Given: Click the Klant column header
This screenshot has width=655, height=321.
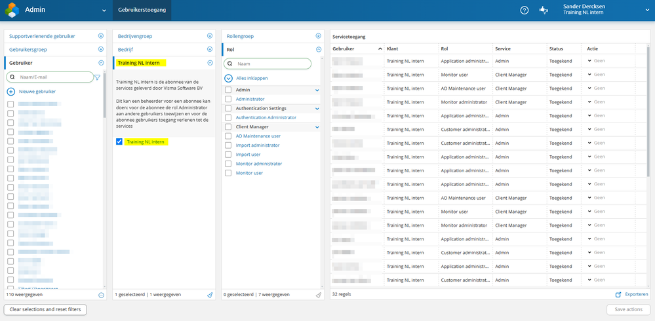Looking at the screenshot, I should tap(392, 49).
